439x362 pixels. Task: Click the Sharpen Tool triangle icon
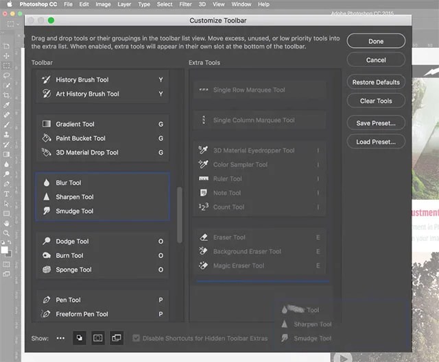(47, 196)
